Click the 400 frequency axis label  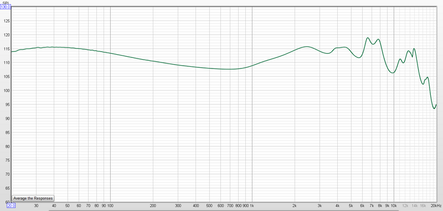coord(195,205)
